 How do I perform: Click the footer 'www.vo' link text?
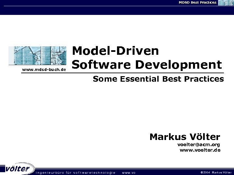click(x=129, y=173)
